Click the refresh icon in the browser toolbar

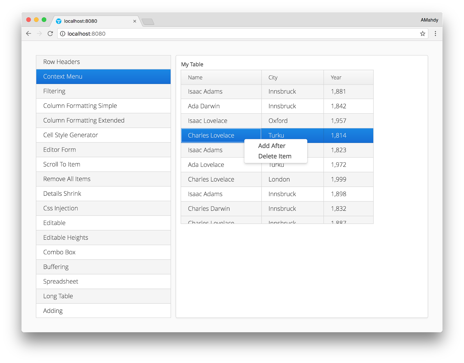tap(50, 34)
